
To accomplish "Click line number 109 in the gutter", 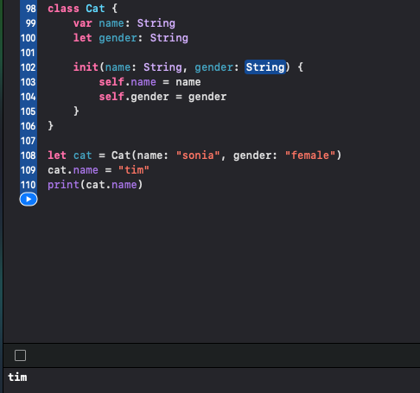I will (x=29, y=170).
